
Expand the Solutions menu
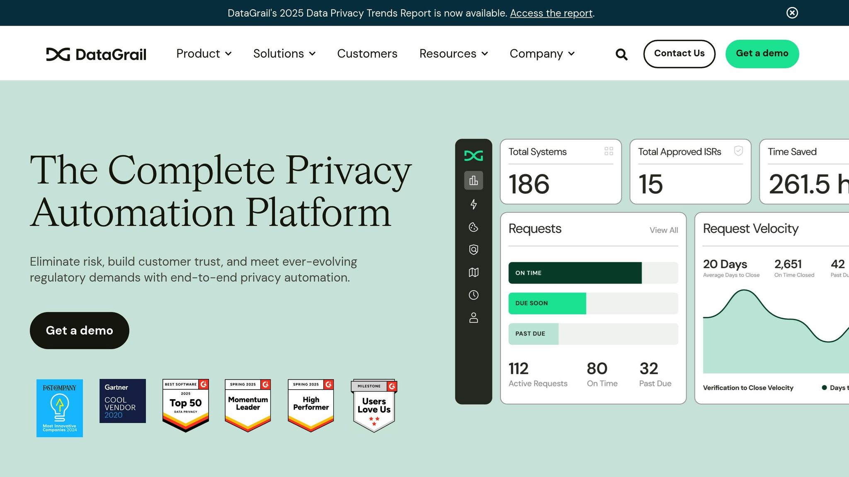284,53
